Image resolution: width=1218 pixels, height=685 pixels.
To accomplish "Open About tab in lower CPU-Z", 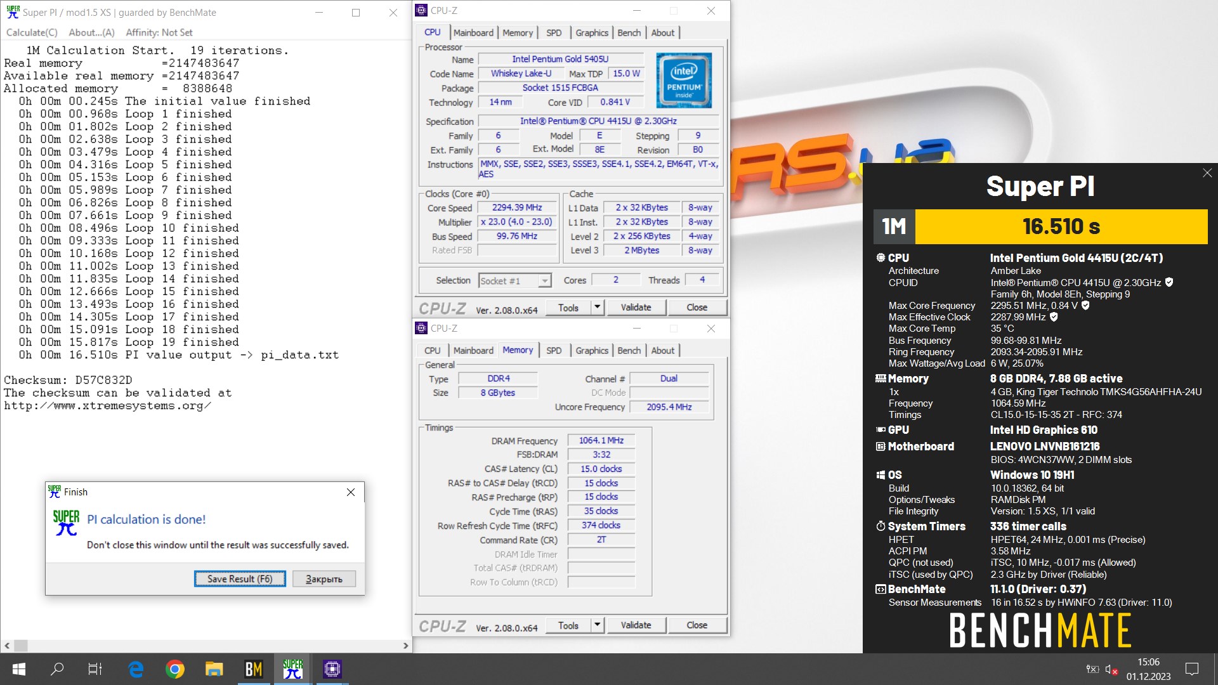I will 662,350.
